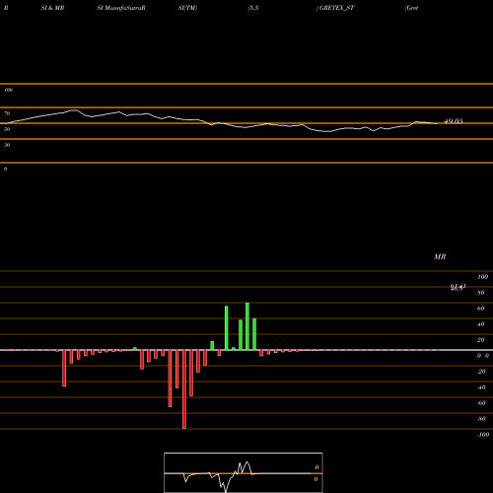The width and height of the screenshot is (493, 493).
Task: Click the 20 label on the MR axis
Action: 480,340
